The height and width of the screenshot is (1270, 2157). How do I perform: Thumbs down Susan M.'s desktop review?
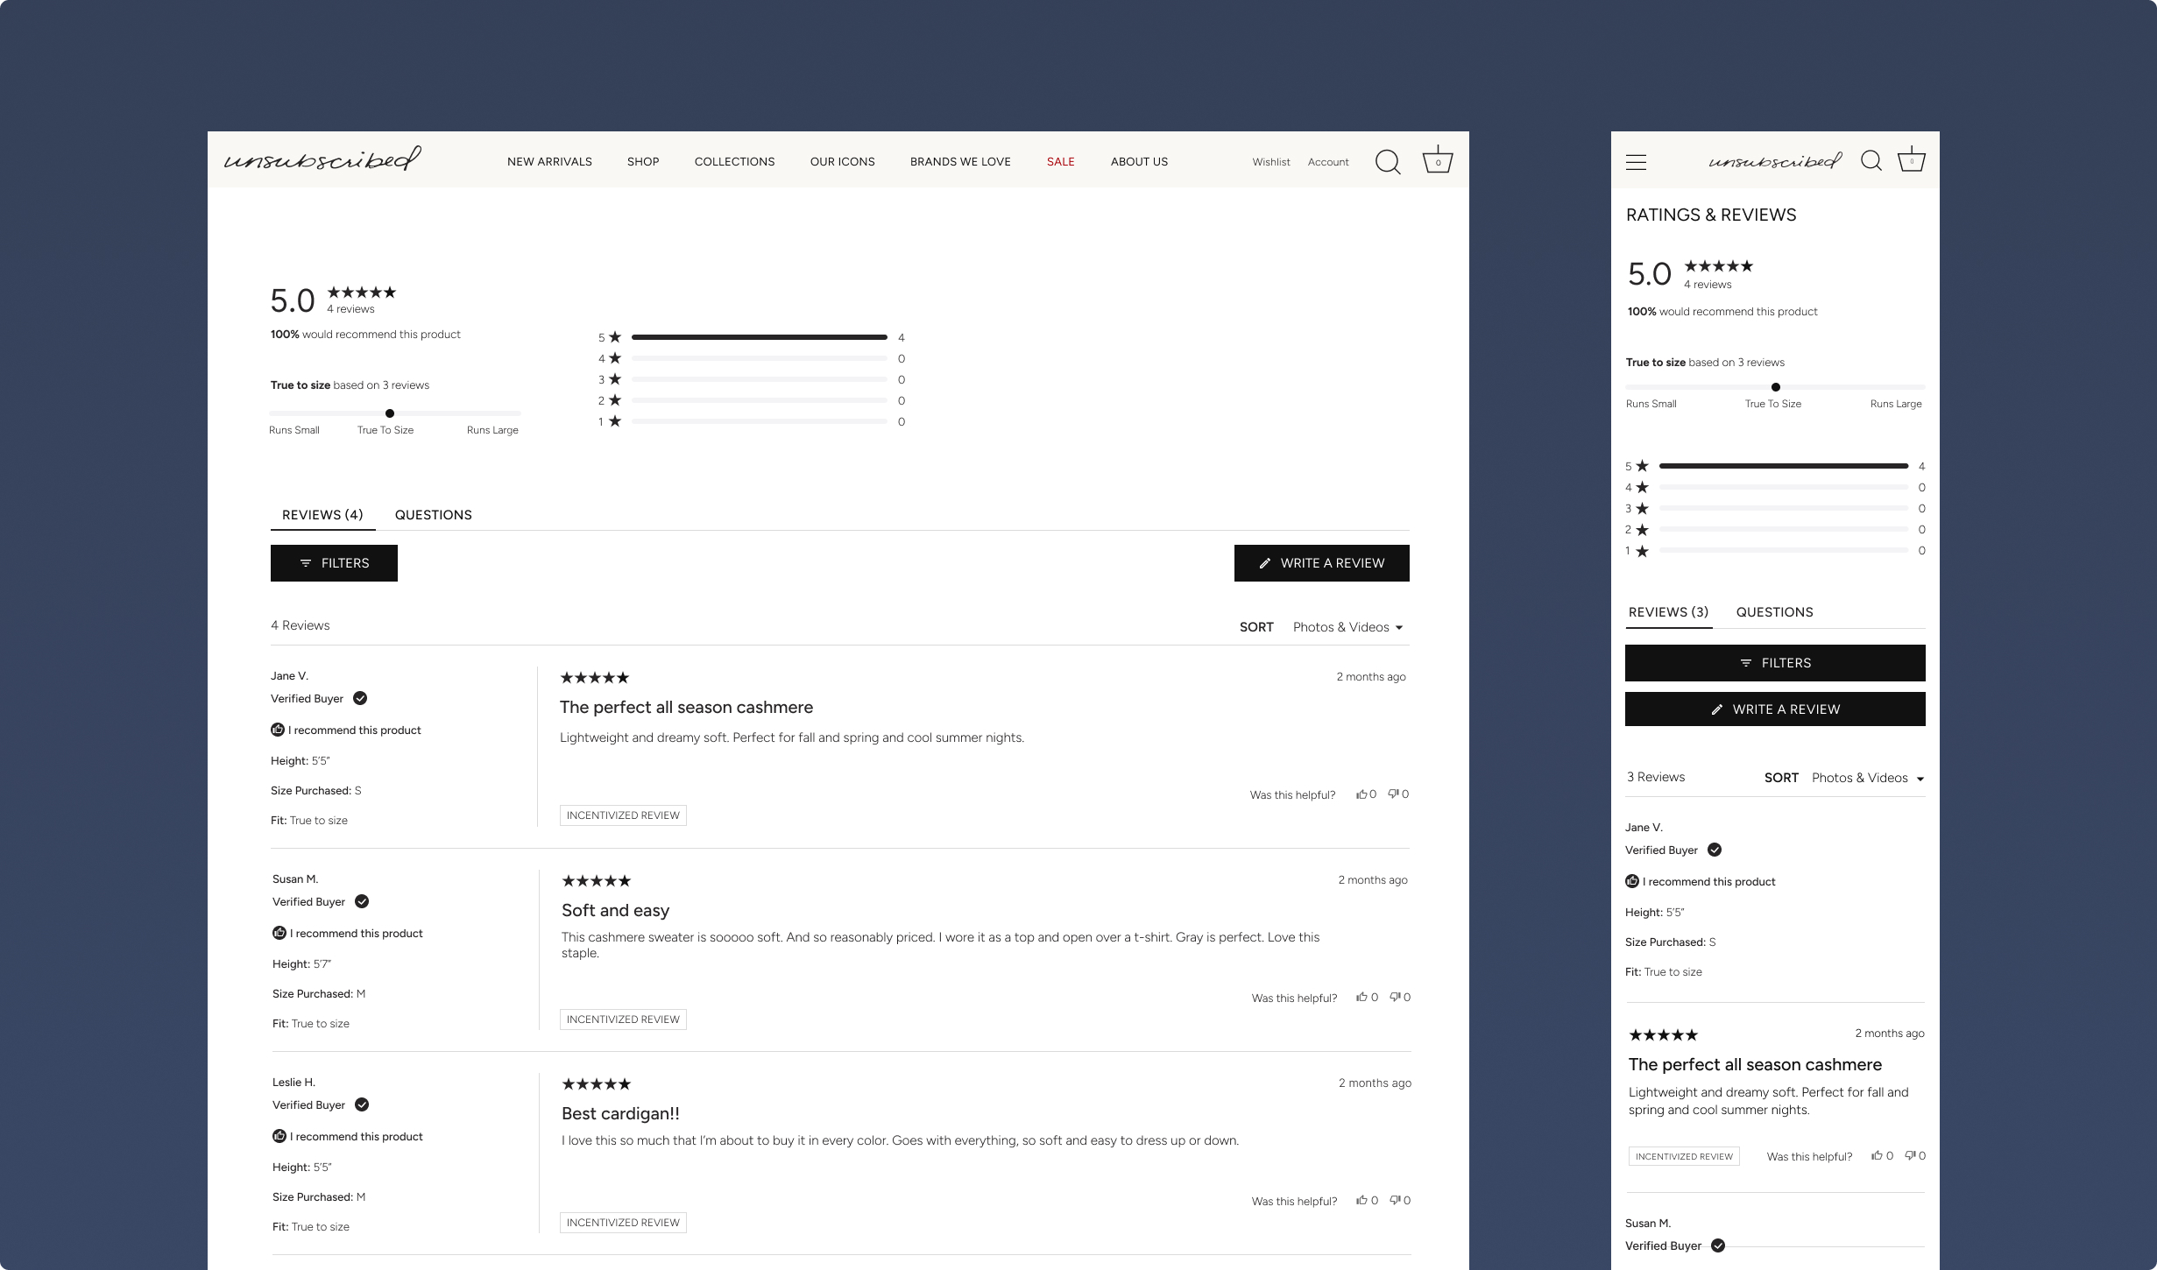pos(1395,998)
